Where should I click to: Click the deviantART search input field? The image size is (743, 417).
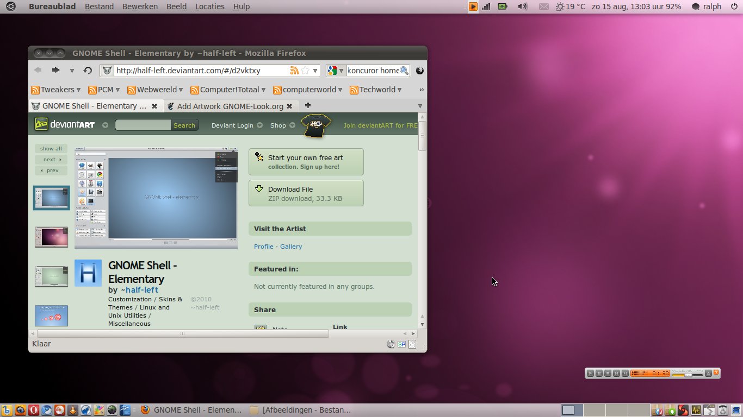pyautogui.click(x=143, y=125)
